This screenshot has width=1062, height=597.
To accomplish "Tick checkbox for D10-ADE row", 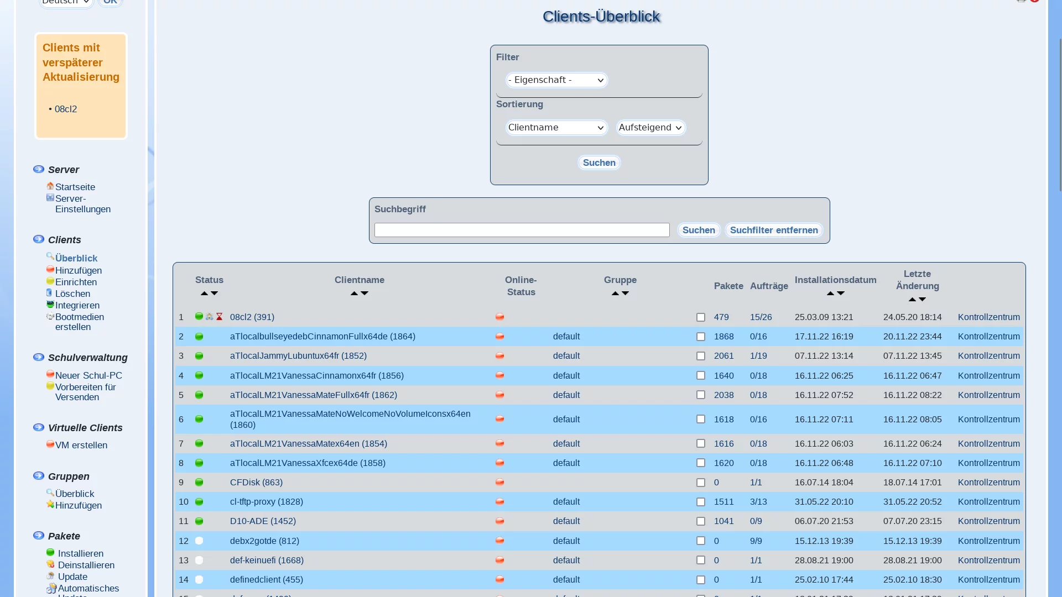I will pos(701,521).
